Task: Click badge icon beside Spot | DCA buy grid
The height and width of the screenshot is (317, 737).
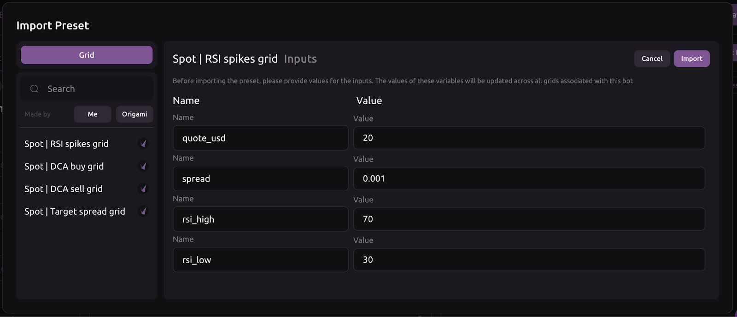Action: click(143, 166)
